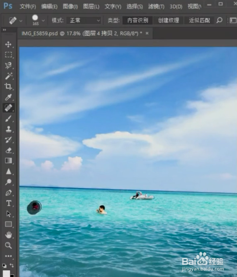This screenshot has width=237, height=277.
Task: Click the speedboat on the sea
Action: [x=142, y=195]
